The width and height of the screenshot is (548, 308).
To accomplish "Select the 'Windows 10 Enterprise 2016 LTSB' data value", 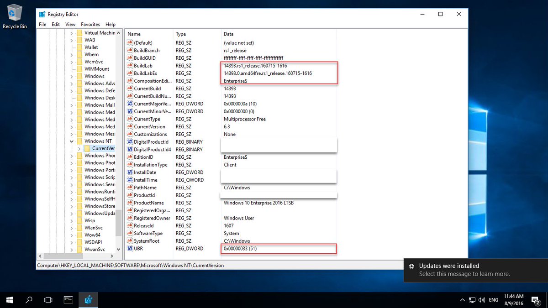I will (258, 203).
